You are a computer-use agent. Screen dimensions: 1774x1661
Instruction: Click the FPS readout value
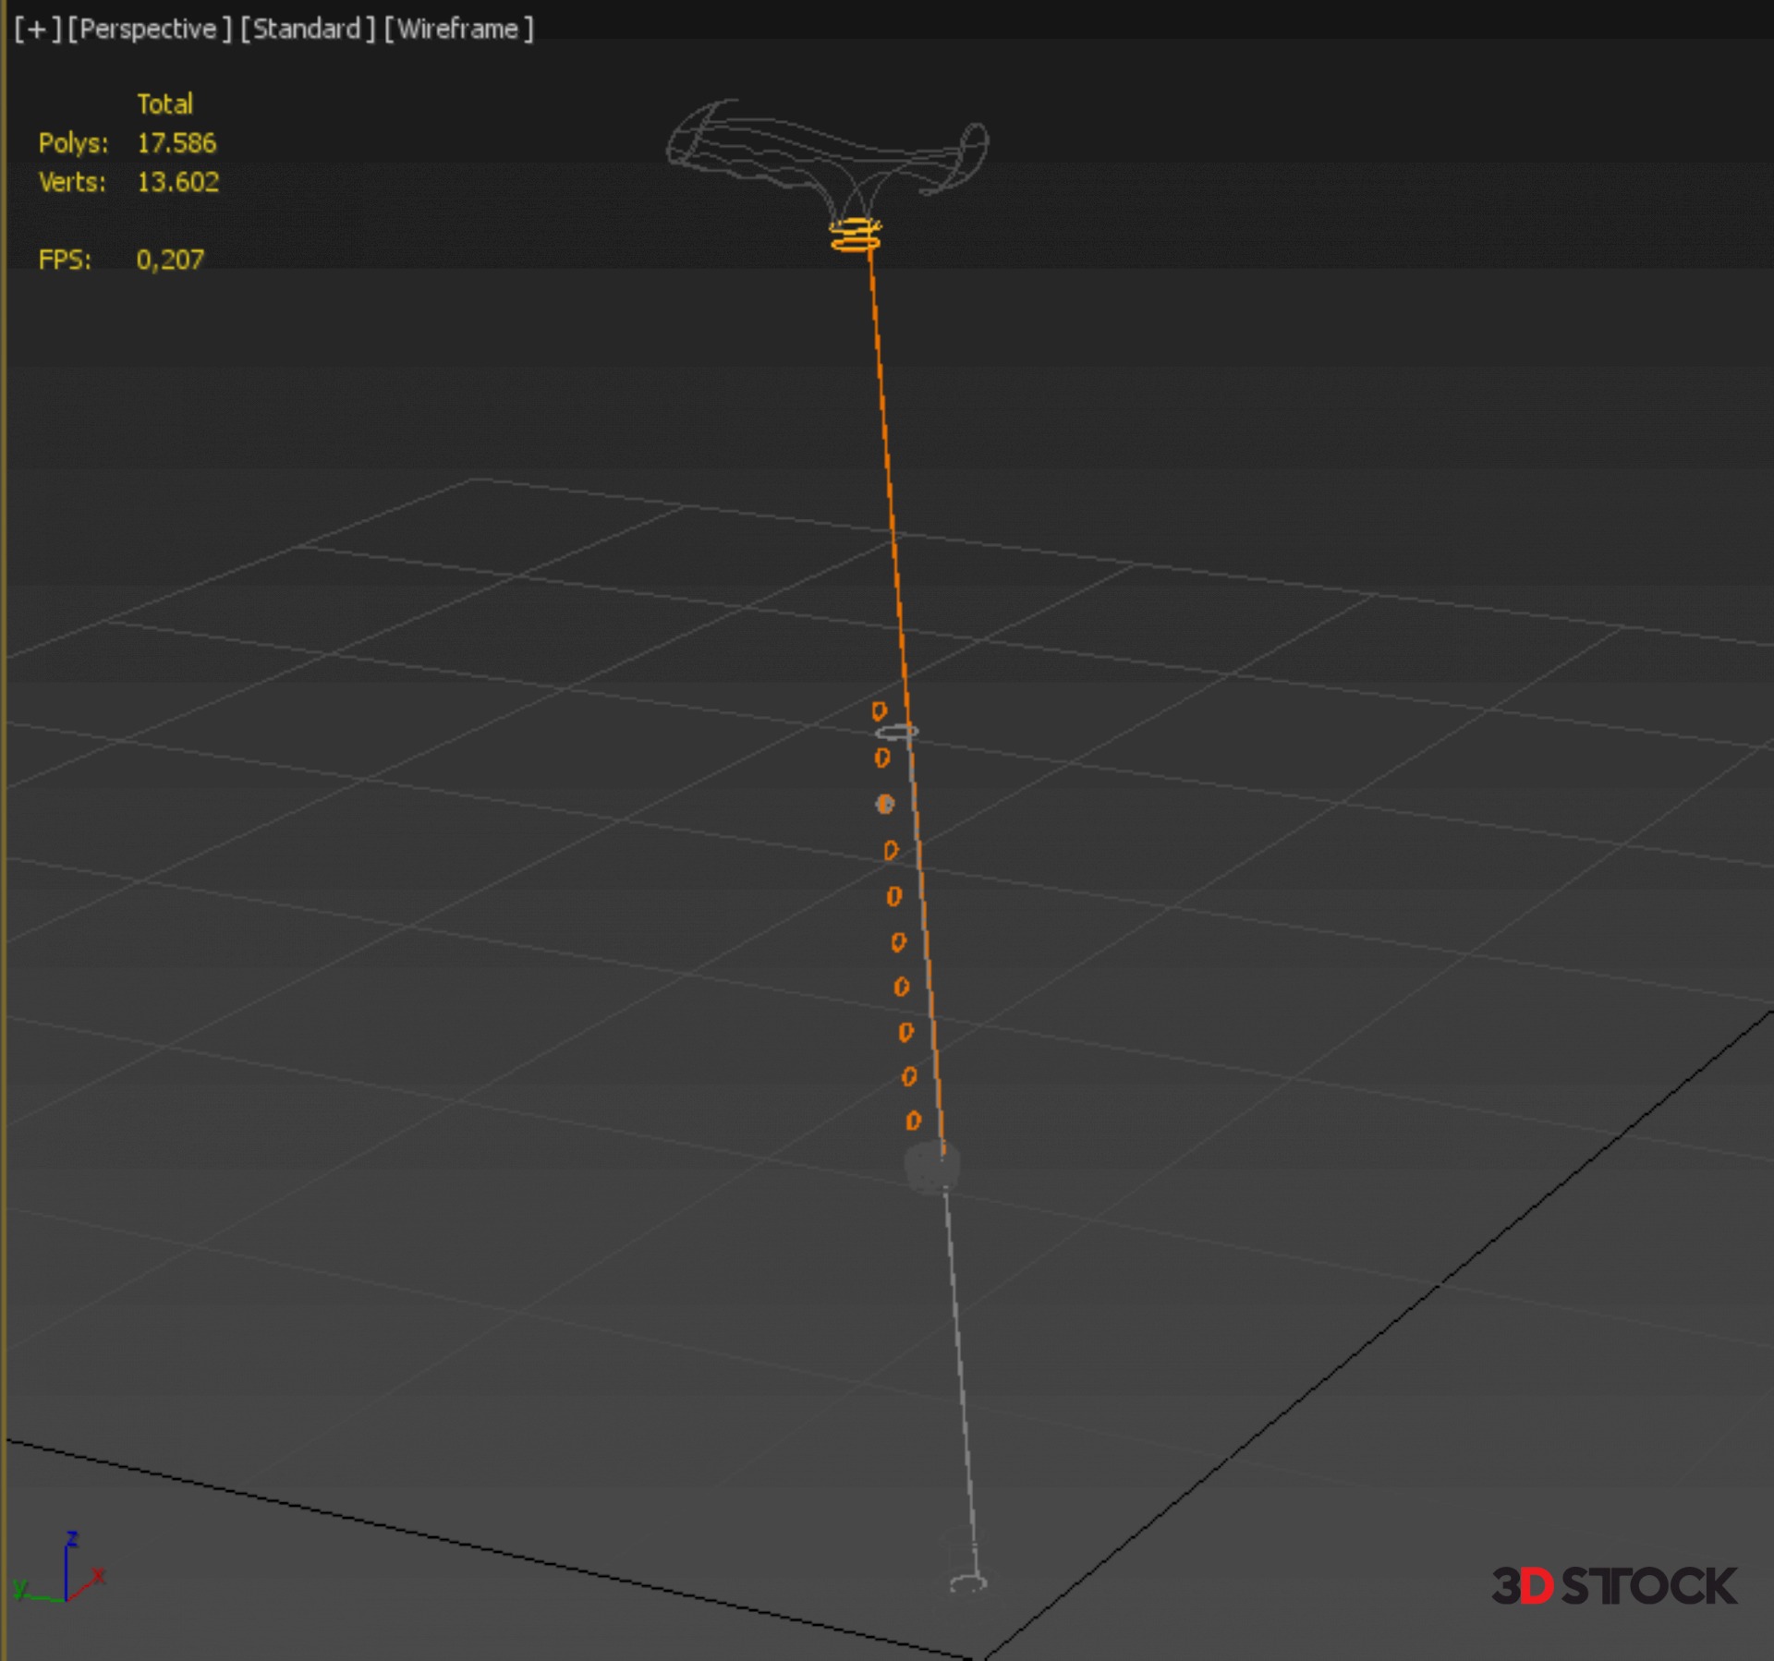tap(170, 260)
